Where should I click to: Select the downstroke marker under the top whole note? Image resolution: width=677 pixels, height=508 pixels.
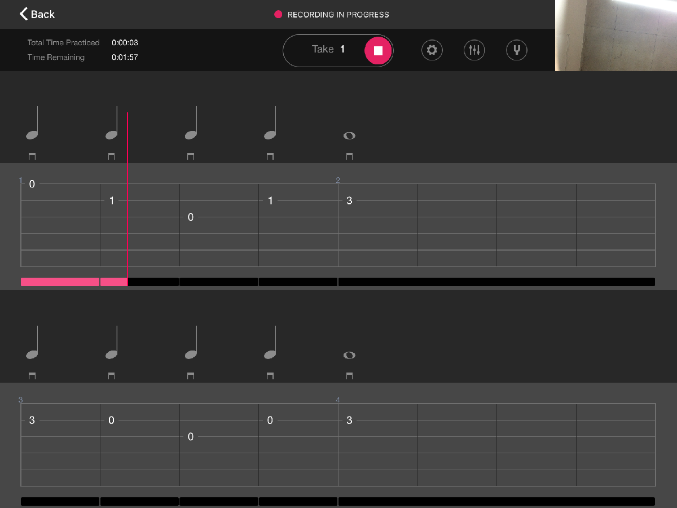click(x=349, y=156)
